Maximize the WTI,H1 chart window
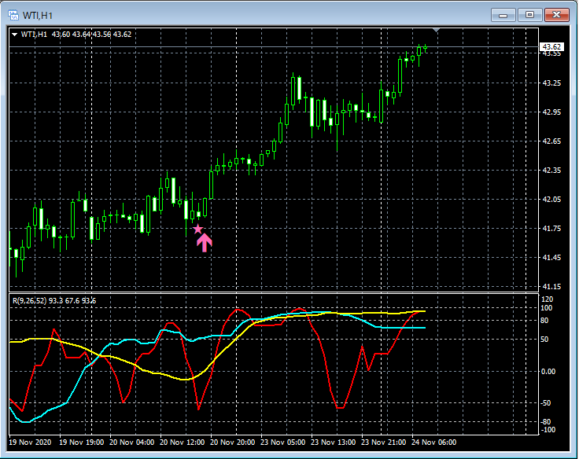Screen dimensions: 579x459 point(529,15)
